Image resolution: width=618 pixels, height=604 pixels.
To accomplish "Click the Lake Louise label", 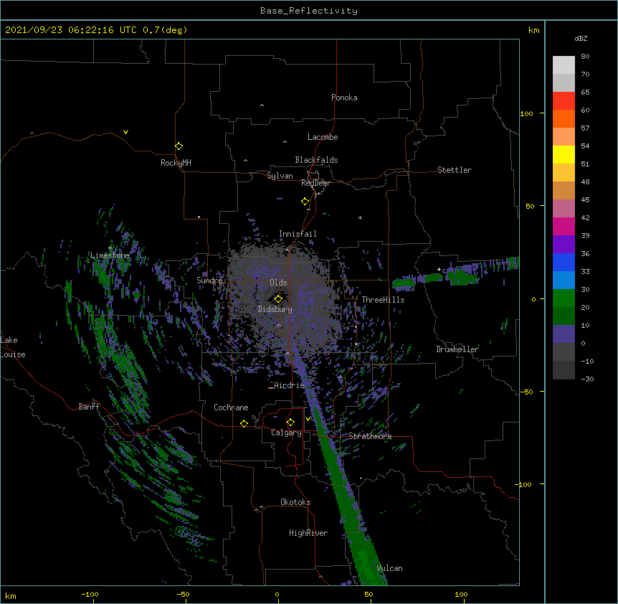I will pyautogui.click(x=13, y=347).
